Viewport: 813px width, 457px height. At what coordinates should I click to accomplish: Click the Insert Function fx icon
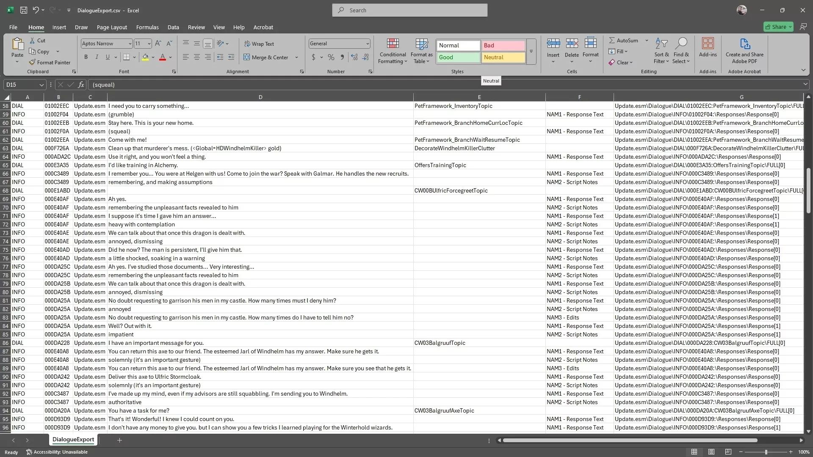[x=81, y=85]
